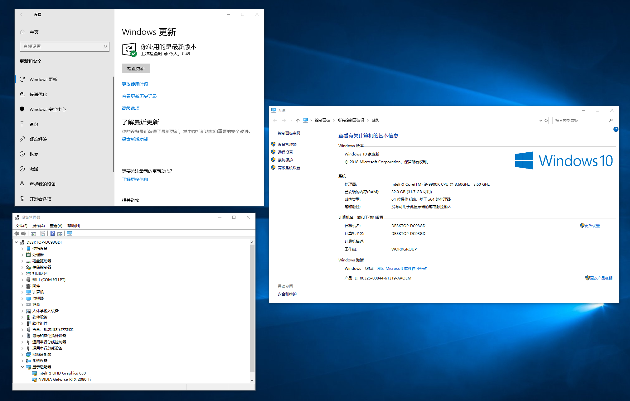Viewport: 630px width, 401px height.
Task: Click Scan for hardware changes icon in Device Manager
Action: 70,234
